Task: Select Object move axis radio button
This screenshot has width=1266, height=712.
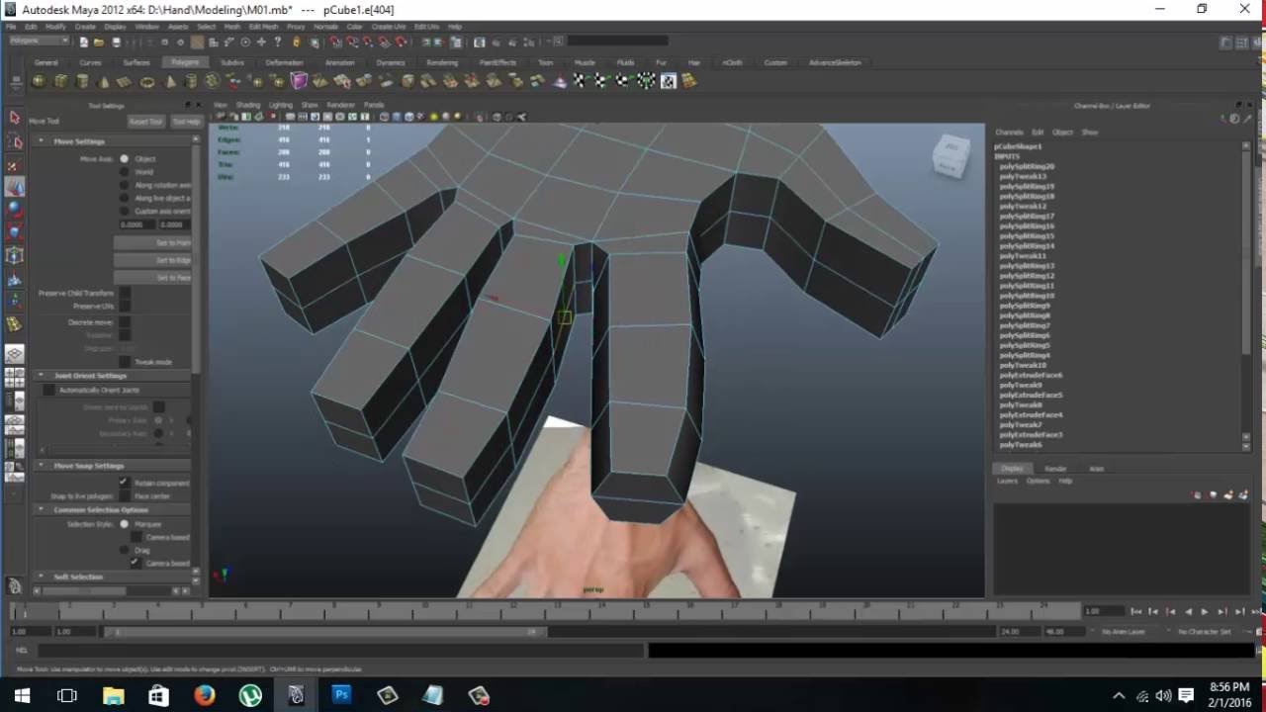Action: point(125,158)
